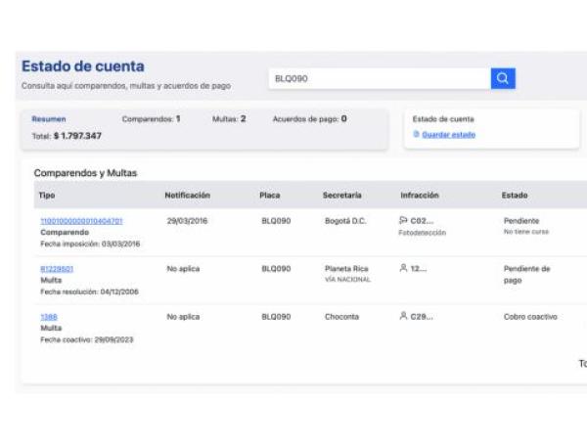587x445 pixels.
Task: Click the C29... infraction code
Action: point(422,317)
